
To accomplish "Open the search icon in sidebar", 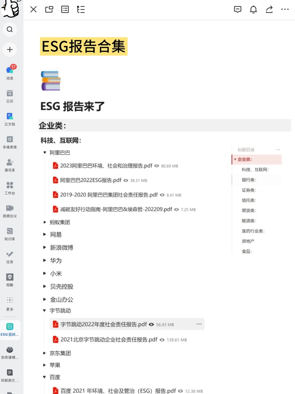I will pos(10,29).
